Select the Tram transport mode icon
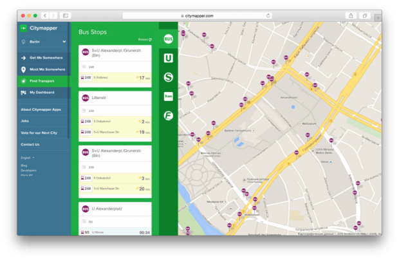The width and height of the screenshot is (399, 260). (168, 97)
